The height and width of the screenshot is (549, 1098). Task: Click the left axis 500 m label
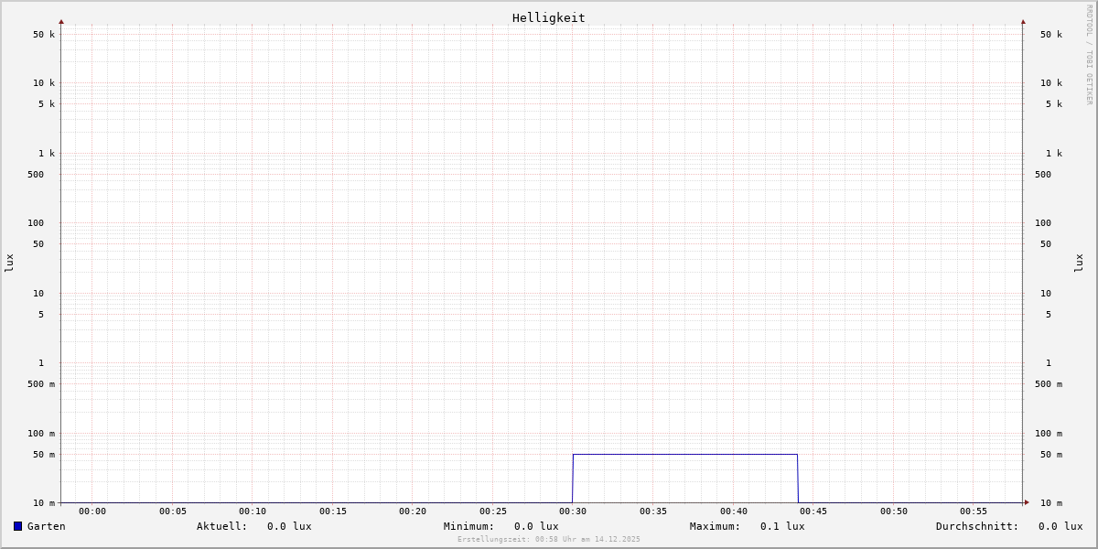click(41, 384)
